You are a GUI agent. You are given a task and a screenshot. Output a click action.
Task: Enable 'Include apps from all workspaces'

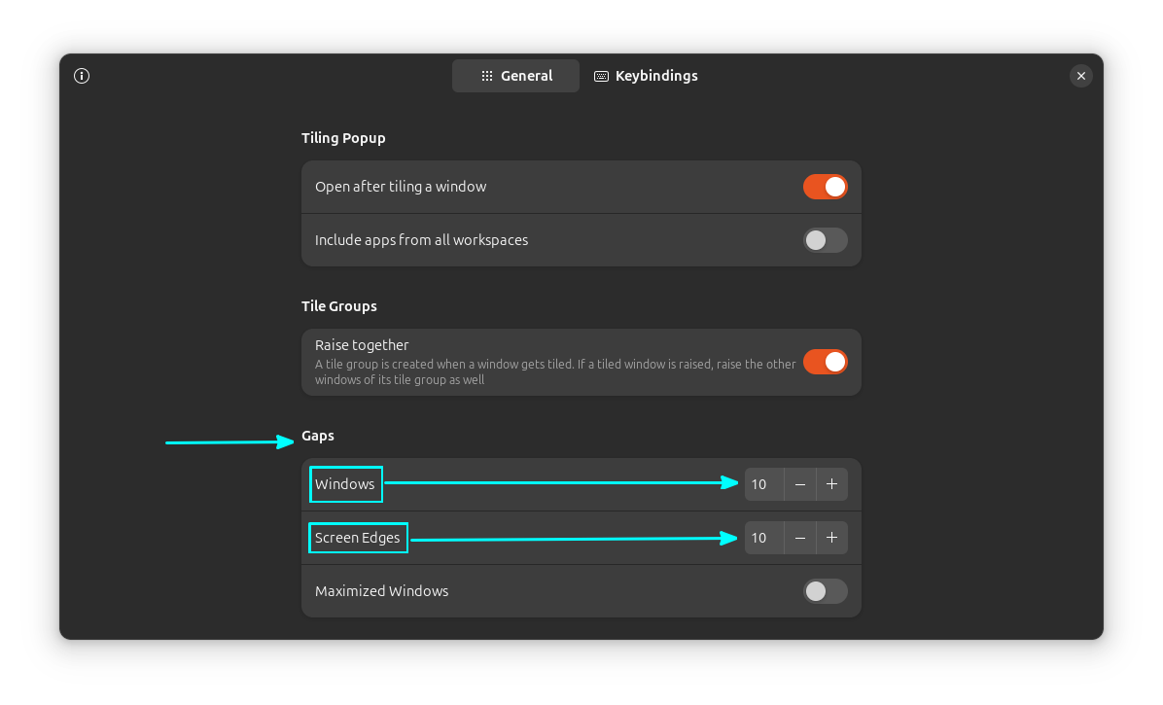[825, 239]
